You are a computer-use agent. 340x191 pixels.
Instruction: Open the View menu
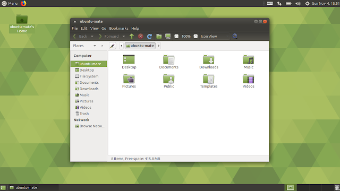click(x=95, y=28)
